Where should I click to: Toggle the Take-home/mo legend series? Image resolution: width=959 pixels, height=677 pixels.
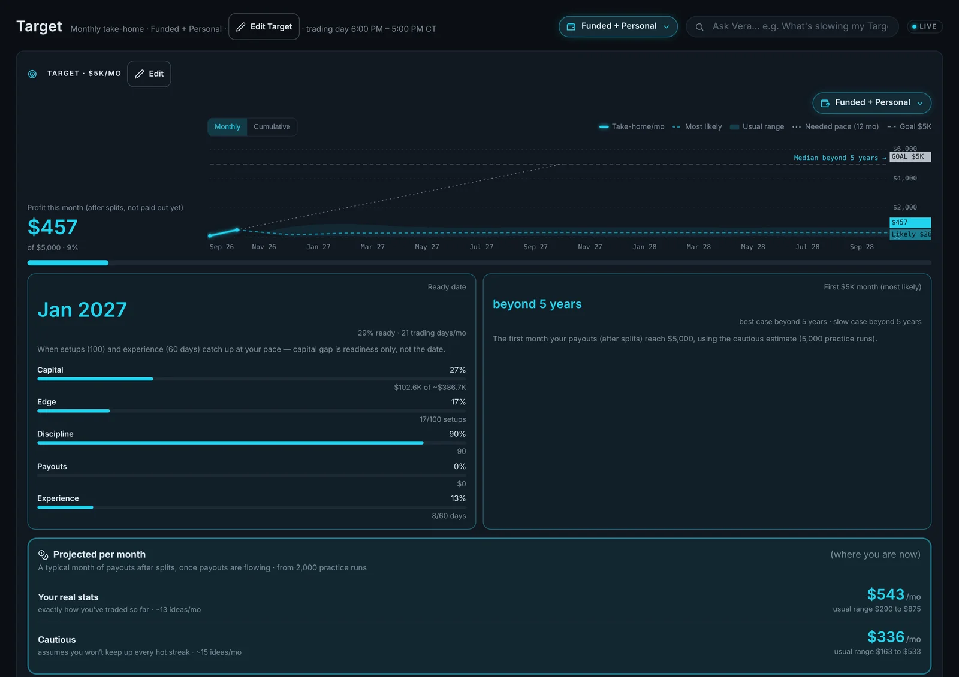(x=632, y=127)
